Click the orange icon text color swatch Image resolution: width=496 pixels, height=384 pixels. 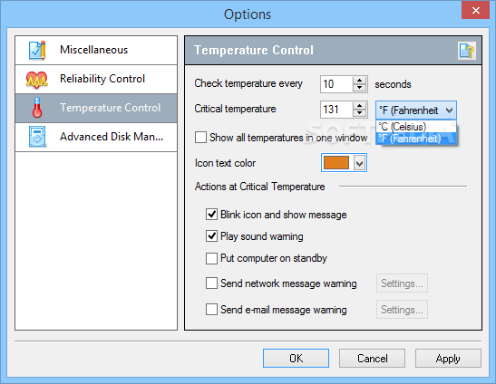click(x=336, y=163)
